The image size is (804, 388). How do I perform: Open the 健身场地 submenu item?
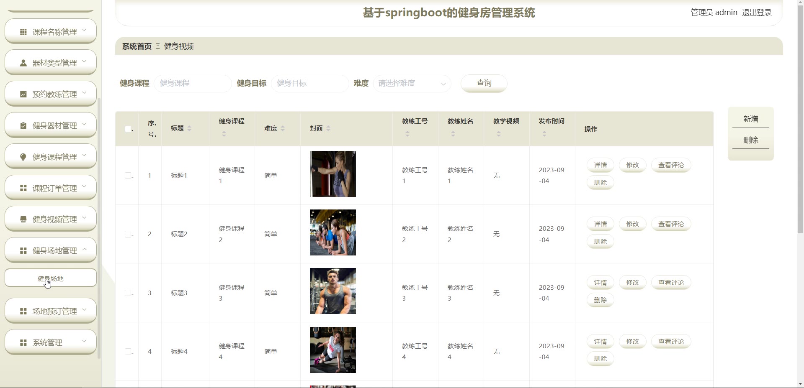click(51, 278)
